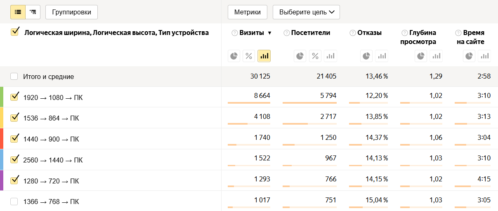
Task: Select bar chart icon under Отказы
Action: click(382, 56)
